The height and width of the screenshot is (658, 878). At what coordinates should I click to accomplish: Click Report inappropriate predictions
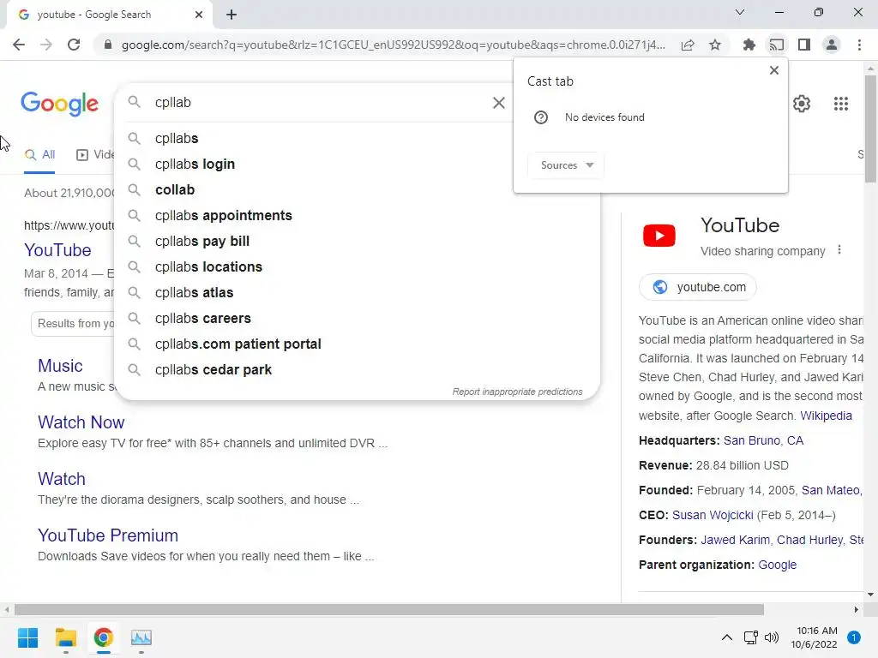click(517, 392)
